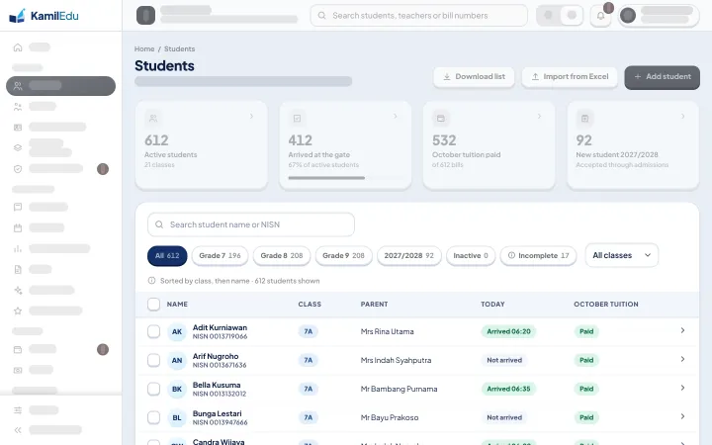Open the document sidebar icon

click(18, 270)
